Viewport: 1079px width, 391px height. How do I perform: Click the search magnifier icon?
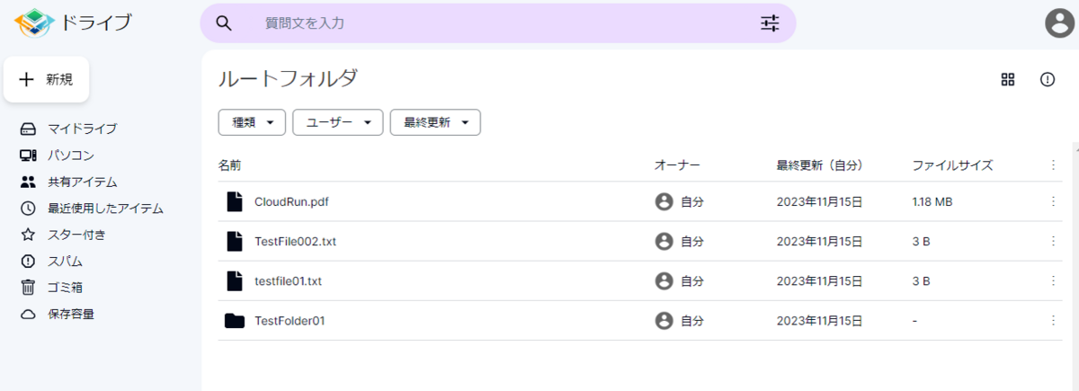coord(224,23)
